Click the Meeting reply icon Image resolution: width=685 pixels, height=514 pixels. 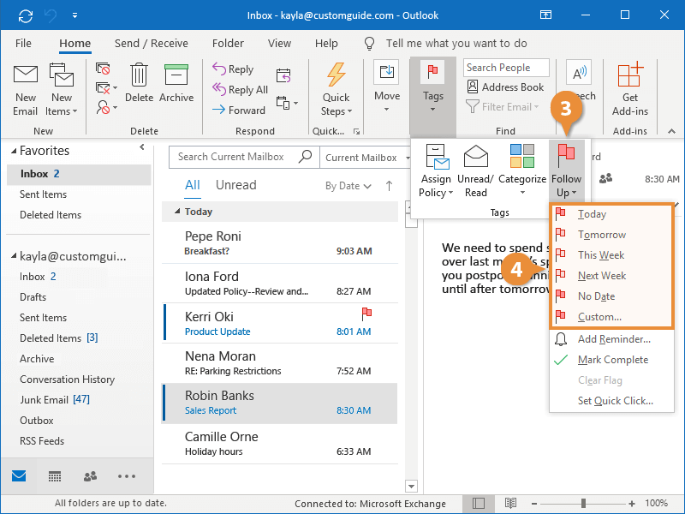point(283,75)
